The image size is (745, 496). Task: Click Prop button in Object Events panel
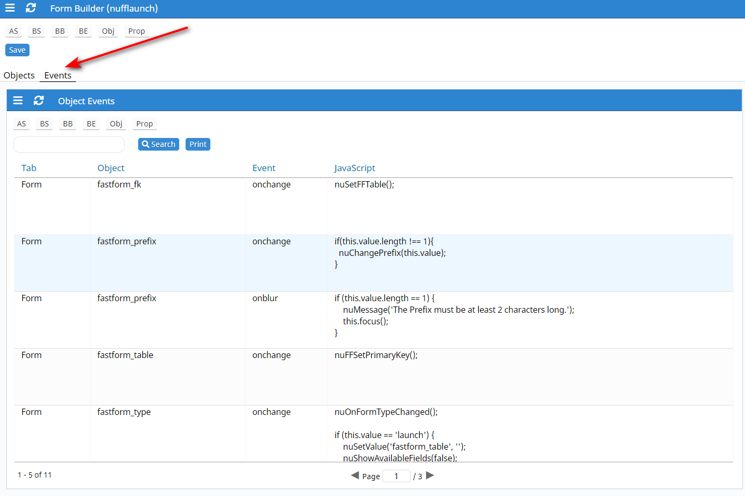pyautogui.click(x=144, y=124)
